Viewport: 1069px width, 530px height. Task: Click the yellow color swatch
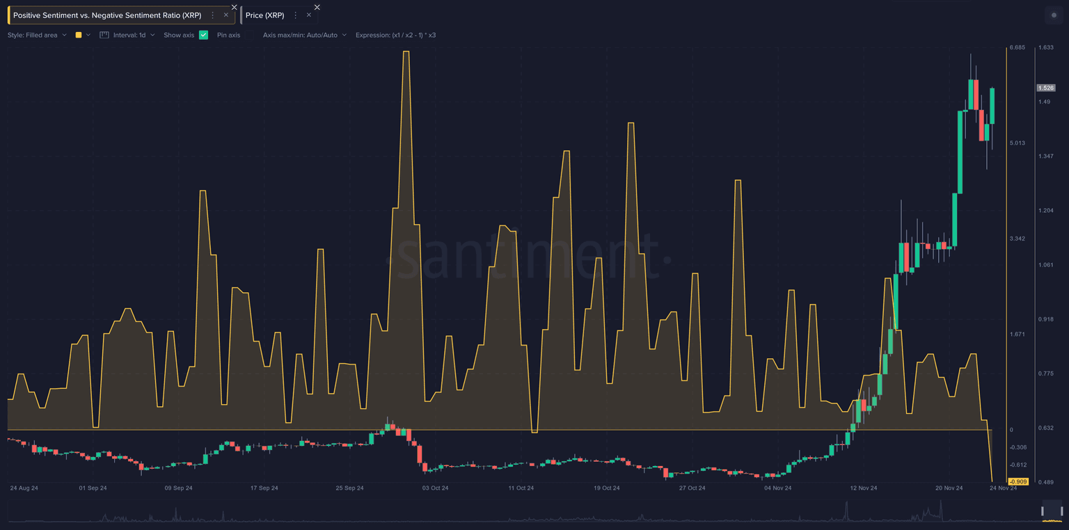79,35
